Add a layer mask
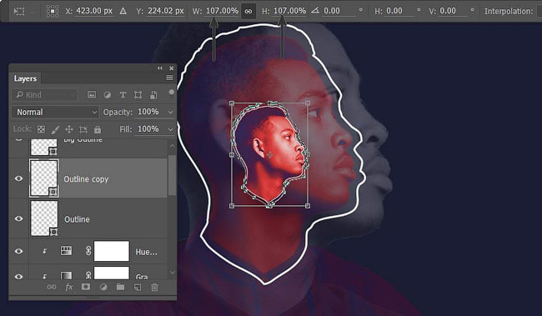Image resolution: width=542 pixels, height=316 pixels. click(x=86, y=287)
